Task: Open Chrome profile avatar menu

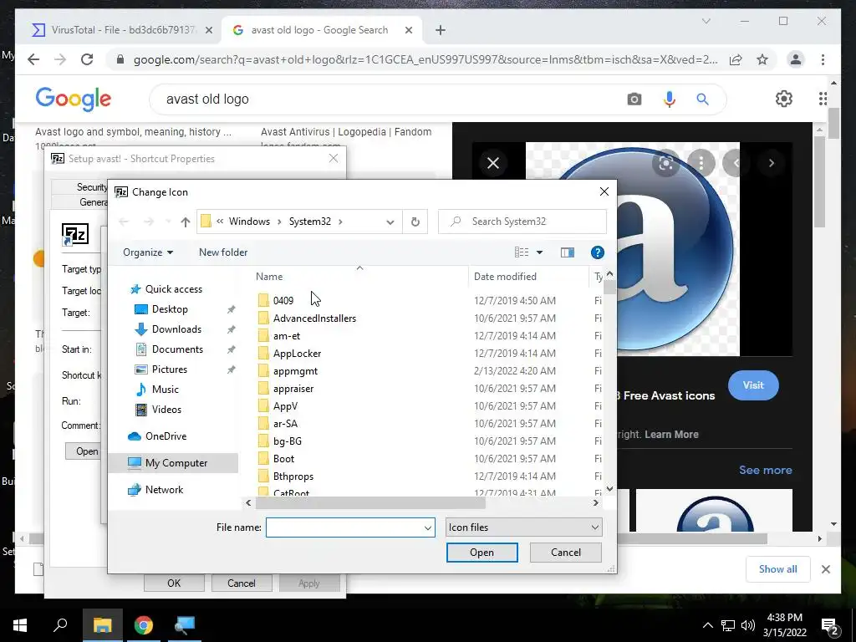Action: (796, 59)
